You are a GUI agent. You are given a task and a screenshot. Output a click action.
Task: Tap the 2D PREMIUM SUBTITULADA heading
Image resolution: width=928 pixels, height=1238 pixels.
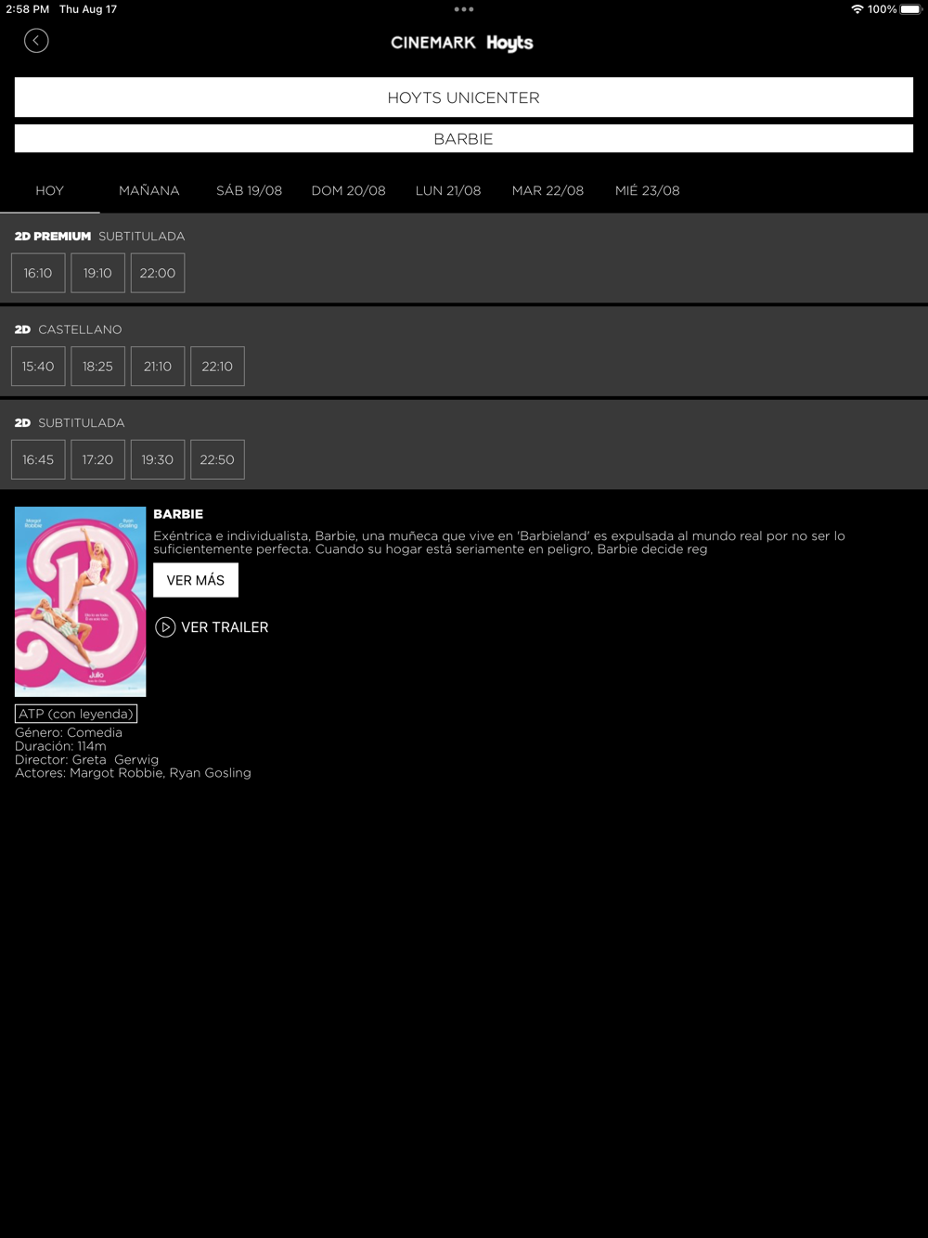(x=99, y=237)
